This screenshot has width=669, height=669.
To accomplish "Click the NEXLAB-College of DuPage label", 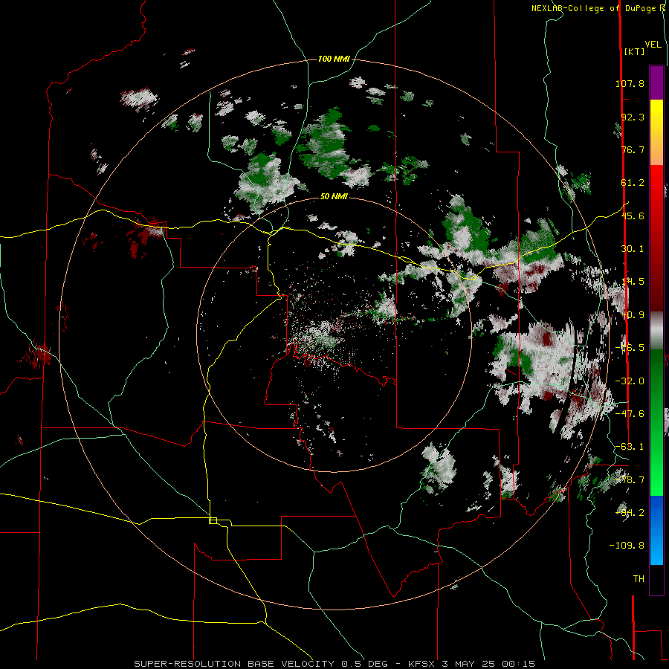I will 593,8.
